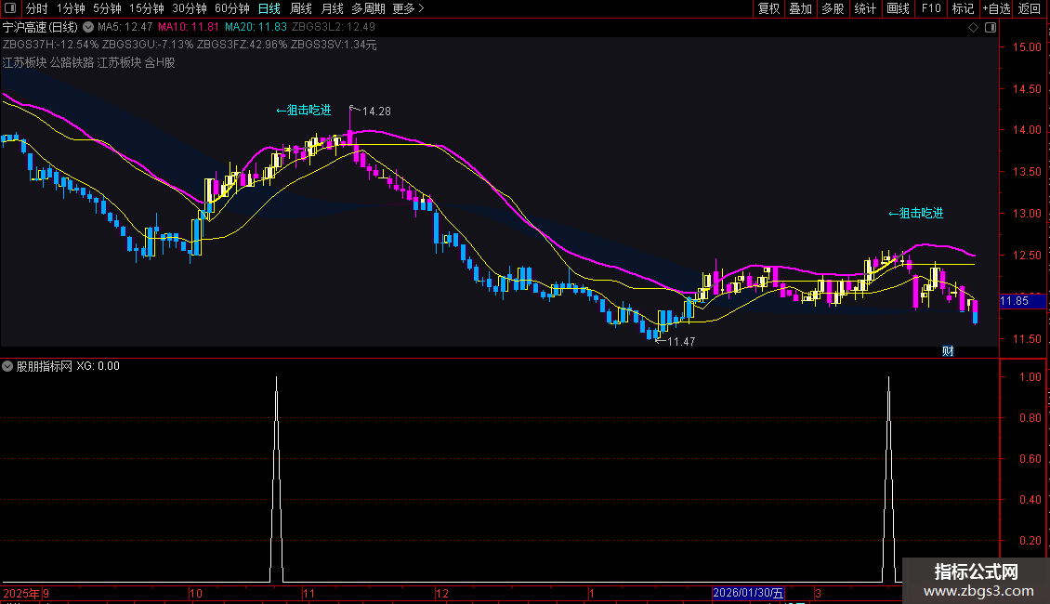Click the 11.85 current price label
The width and height of the screenshot is (1050, 604).
(1014, 301)
